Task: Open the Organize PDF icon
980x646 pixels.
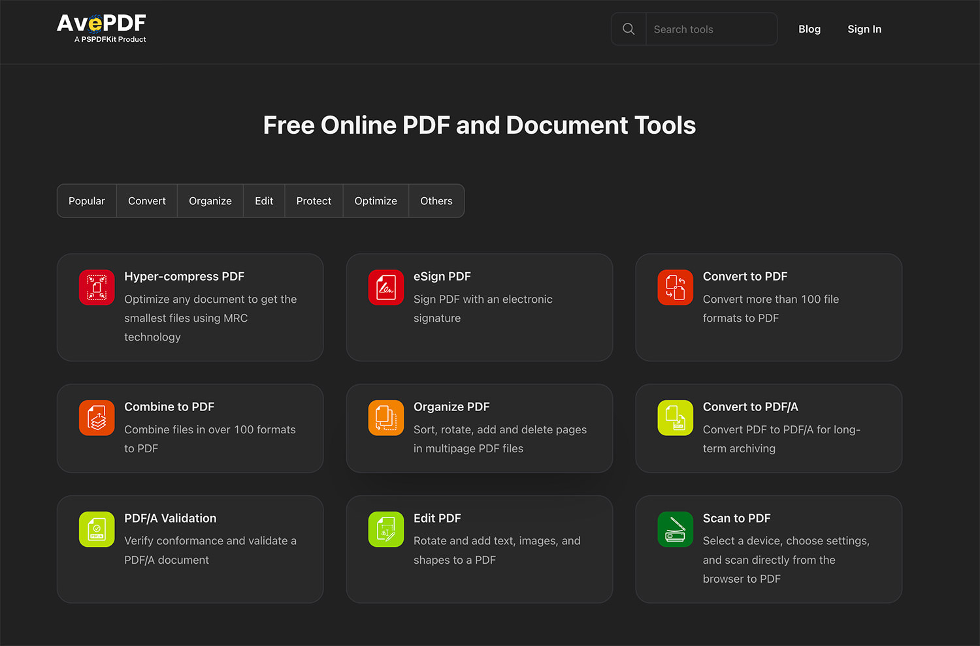Action: pos(386,418)
